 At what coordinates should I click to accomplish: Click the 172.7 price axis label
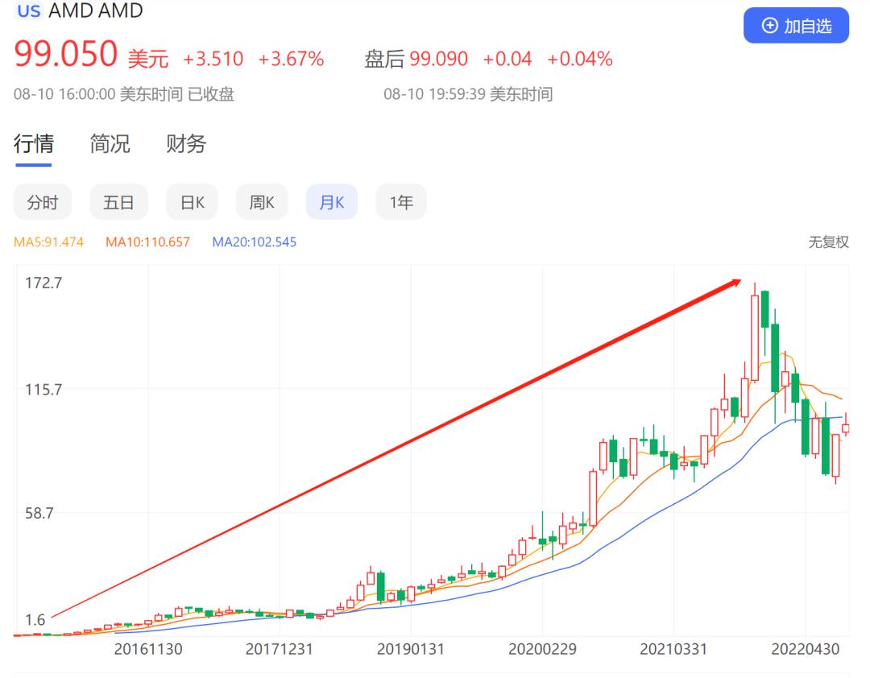tap(43, 283)
